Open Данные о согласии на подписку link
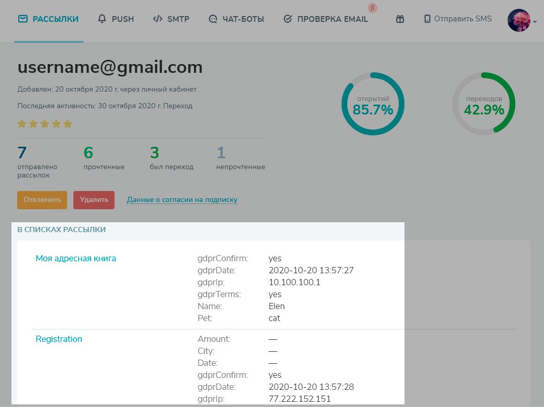 pyautogui.click(x=182, y=199)
